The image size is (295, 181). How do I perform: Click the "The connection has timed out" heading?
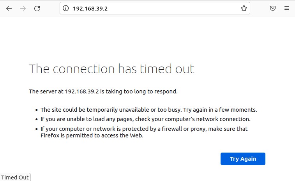pos(111,69)
